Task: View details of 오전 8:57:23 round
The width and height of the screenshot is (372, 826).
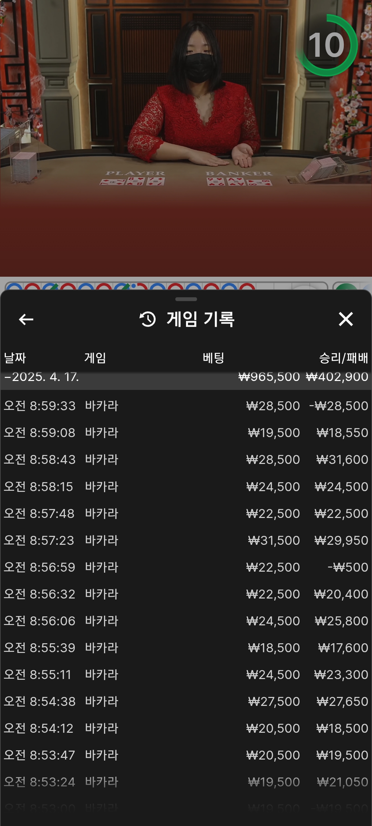Action: pyautogui.click(x=186, y=540)
